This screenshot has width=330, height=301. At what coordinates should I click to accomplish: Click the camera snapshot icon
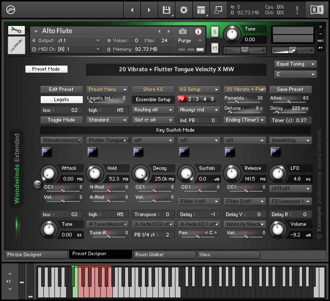point(183,32)
